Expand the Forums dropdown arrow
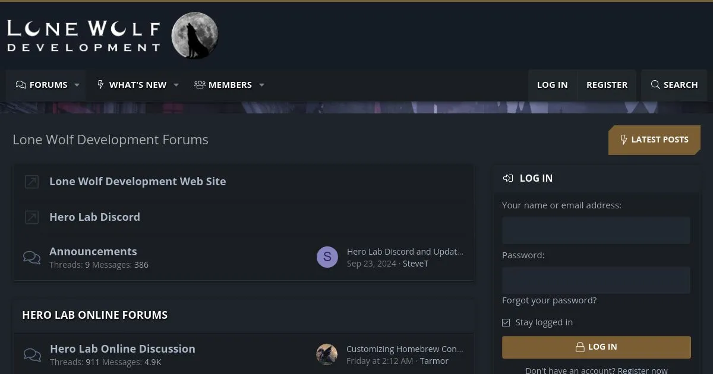Viewport: 713px width, 374px height. (77, 85)
